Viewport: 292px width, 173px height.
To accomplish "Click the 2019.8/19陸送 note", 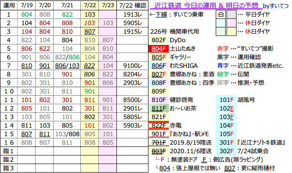I will click(191, 142).
